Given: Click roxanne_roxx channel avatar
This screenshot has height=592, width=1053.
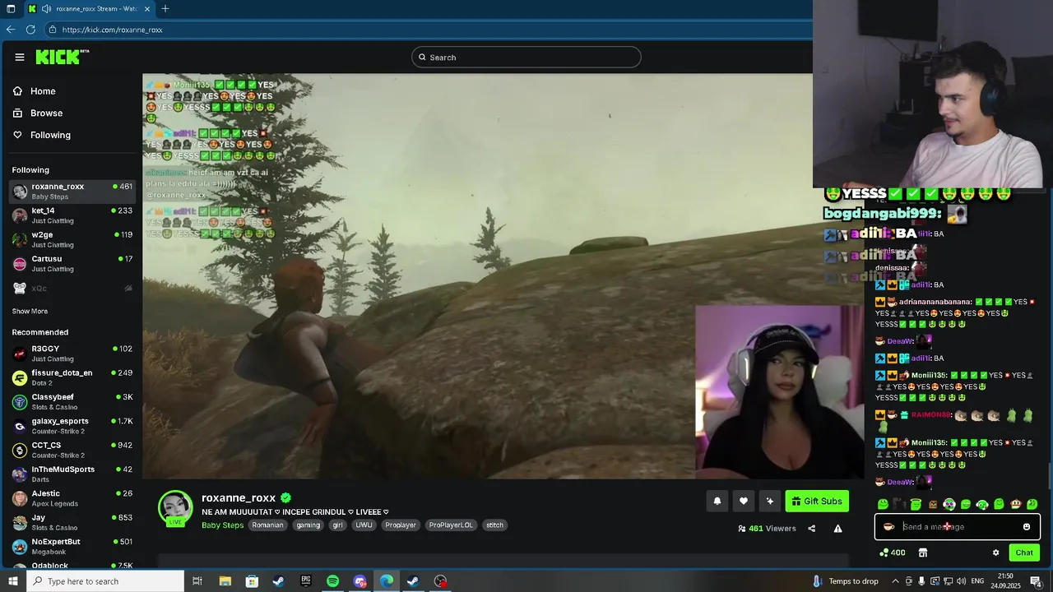Looking at the screenshot, I should click(175, 507).
